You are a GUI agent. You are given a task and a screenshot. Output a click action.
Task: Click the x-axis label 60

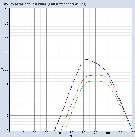click(84, 133)
